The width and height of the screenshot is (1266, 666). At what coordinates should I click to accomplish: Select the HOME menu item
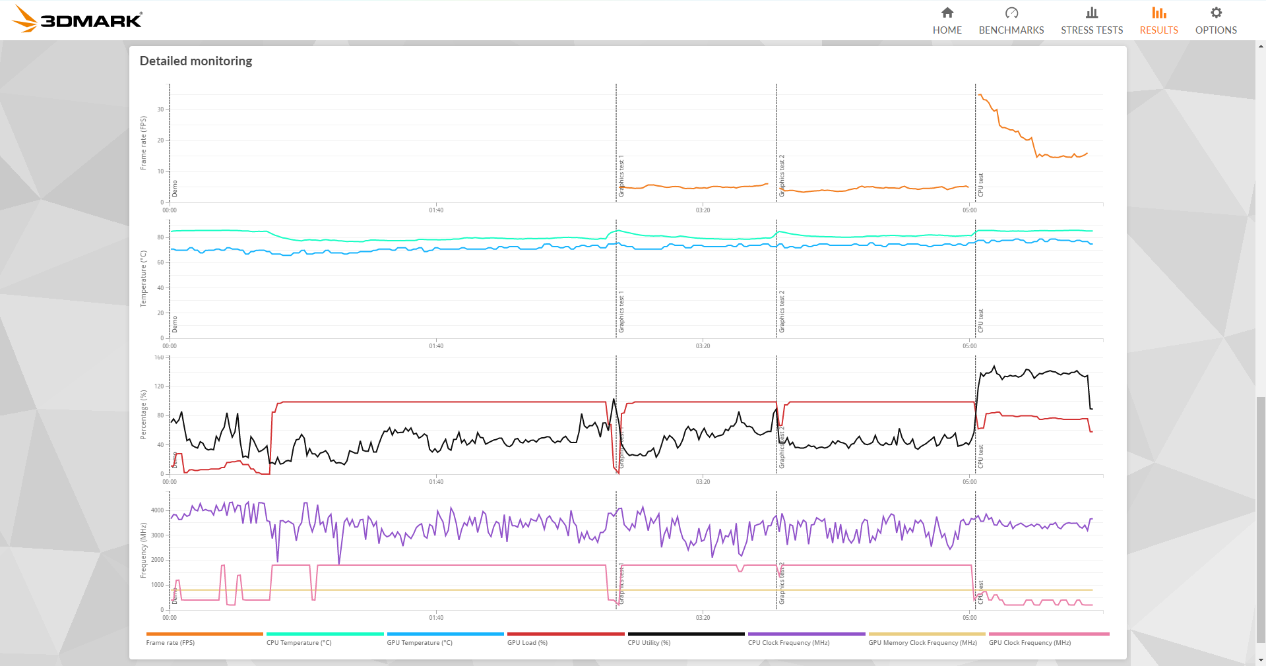(x=947, y=30)
